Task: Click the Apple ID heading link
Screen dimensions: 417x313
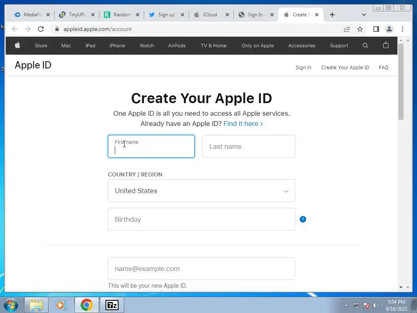Action: pos(33,65)
